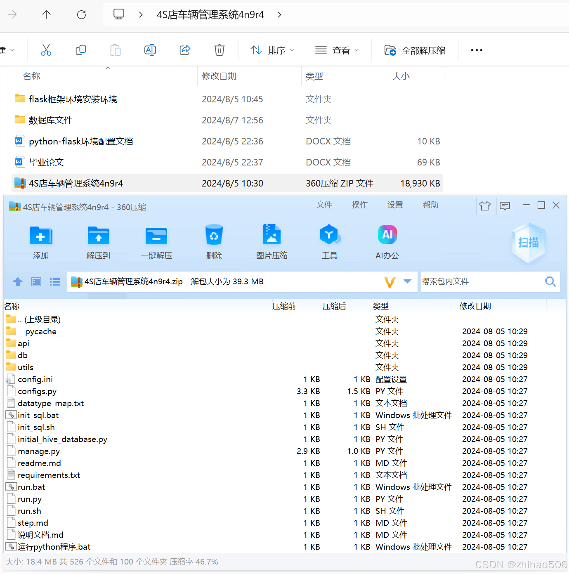Open the 图片压缩 image compression tool
The image size is (569, 574).
[272, 242]
